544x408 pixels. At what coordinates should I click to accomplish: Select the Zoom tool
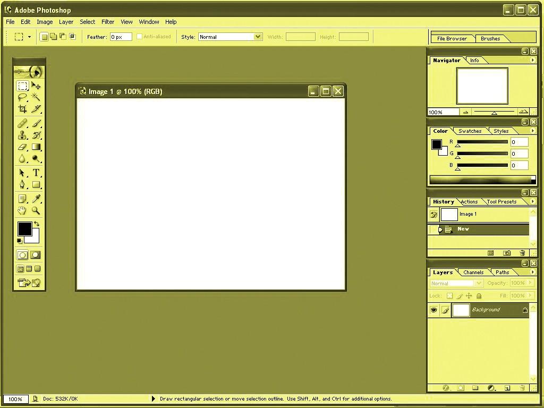pyautogui.click(x=36, y=210)
